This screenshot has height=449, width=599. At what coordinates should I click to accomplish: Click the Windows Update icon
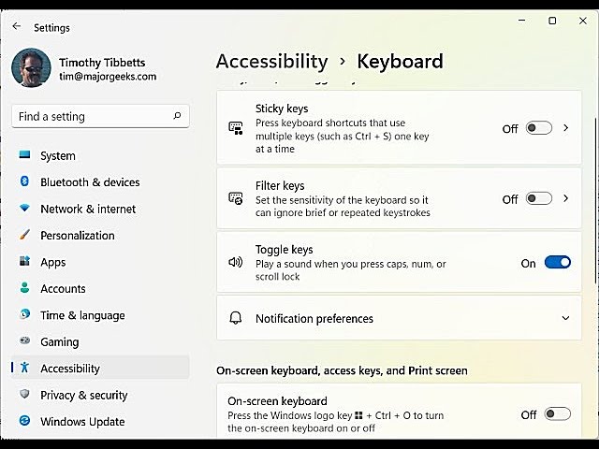pyautogui.click(x=24, y=422)
